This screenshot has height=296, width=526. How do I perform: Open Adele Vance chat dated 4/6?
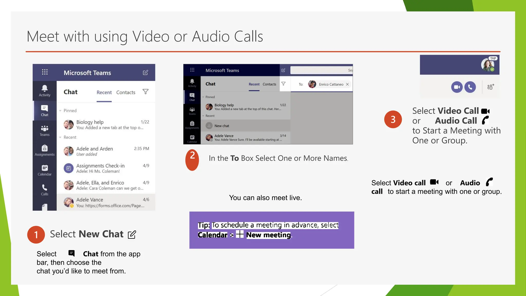(x=106, y=202)
